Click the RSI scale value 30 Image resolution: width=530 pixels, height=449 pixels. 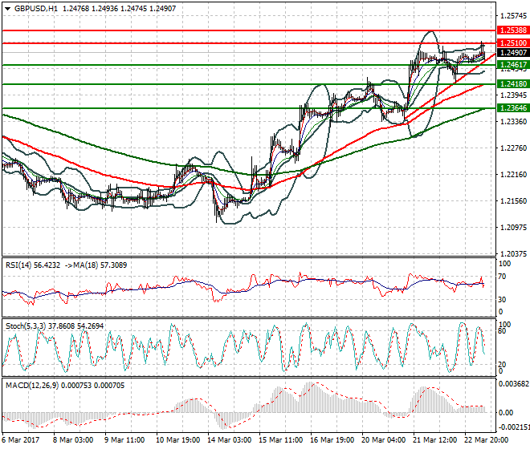tap(503, 300)
